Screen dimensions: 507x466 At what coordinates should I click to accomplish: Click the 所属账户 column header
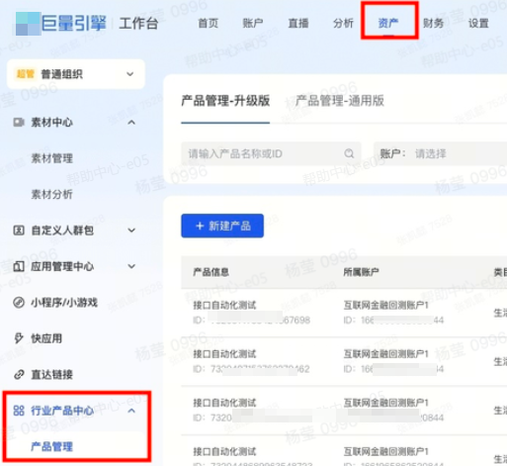click(x=361, y=272)
